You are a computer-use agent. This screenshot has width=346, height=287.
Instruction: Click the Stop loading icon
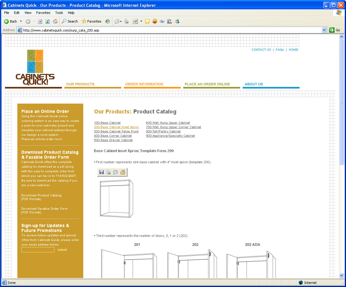40,21
